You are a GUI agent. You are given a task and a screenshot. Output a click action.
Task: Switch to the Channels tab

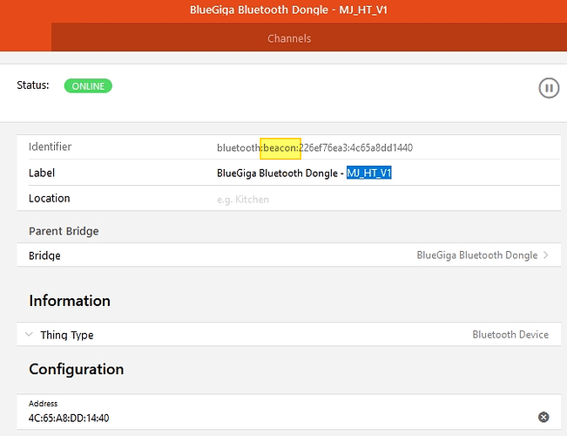[x=289, y=38]
